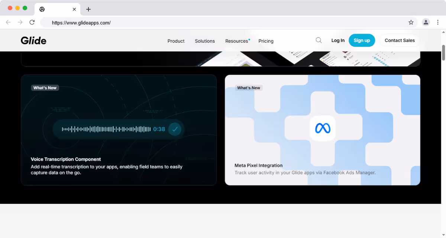Select the active Chrome tab
Screen dimensions: 446x238
(x=58, y=9)
